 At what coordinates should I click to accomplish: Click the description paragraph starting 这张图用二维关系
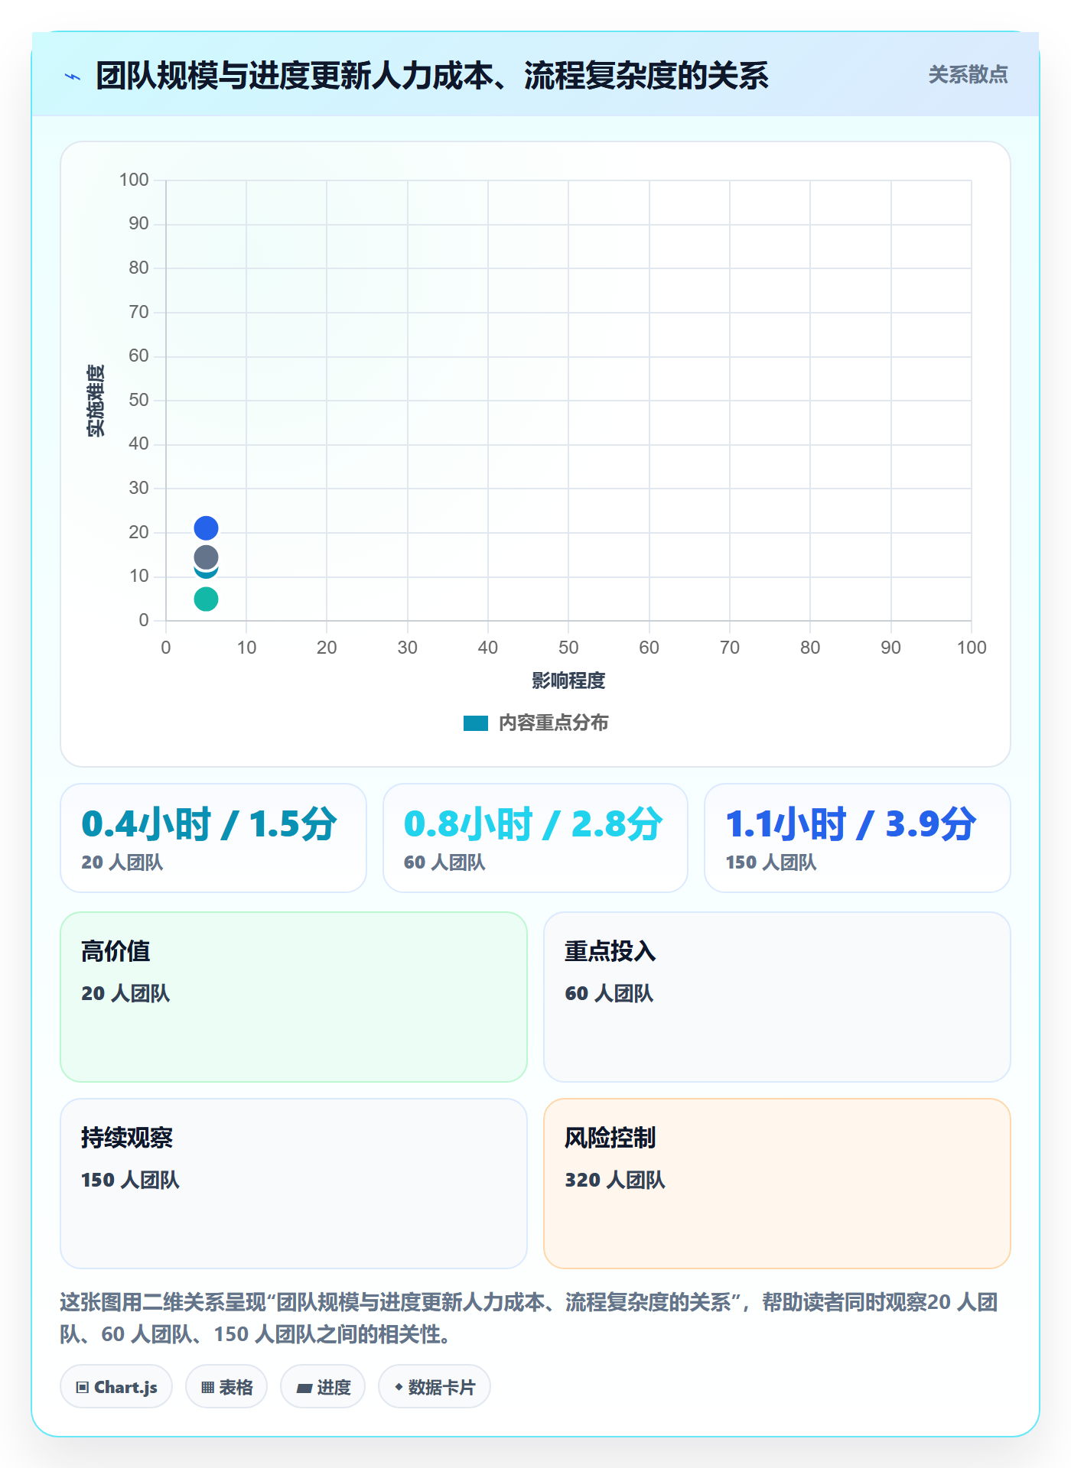click(x=529, y=1318)
